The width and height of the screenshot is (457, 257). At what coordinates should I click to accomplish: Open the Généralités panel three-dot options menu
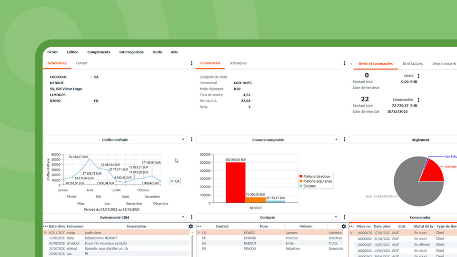pyautogui.click(x=192, y=63)
